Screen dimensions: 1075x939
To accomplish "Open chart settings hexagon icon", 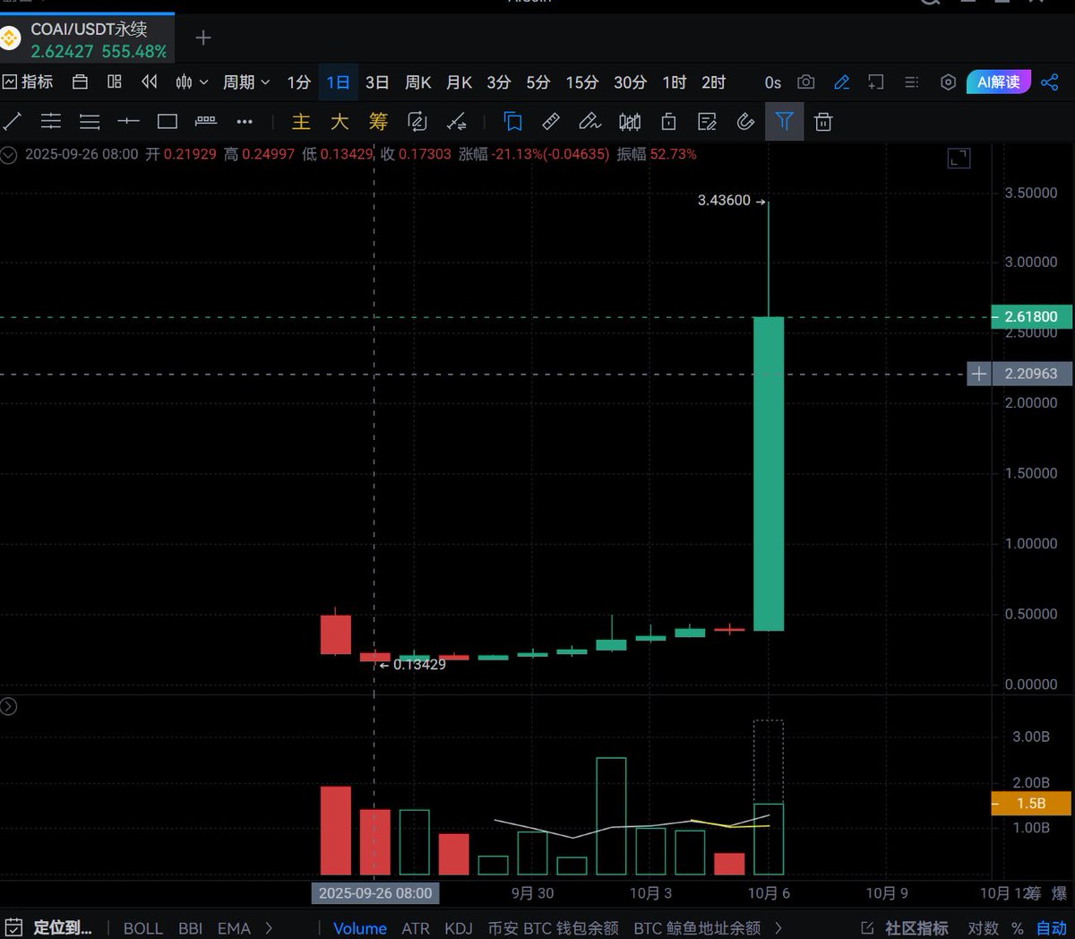I will coord(948,82).
